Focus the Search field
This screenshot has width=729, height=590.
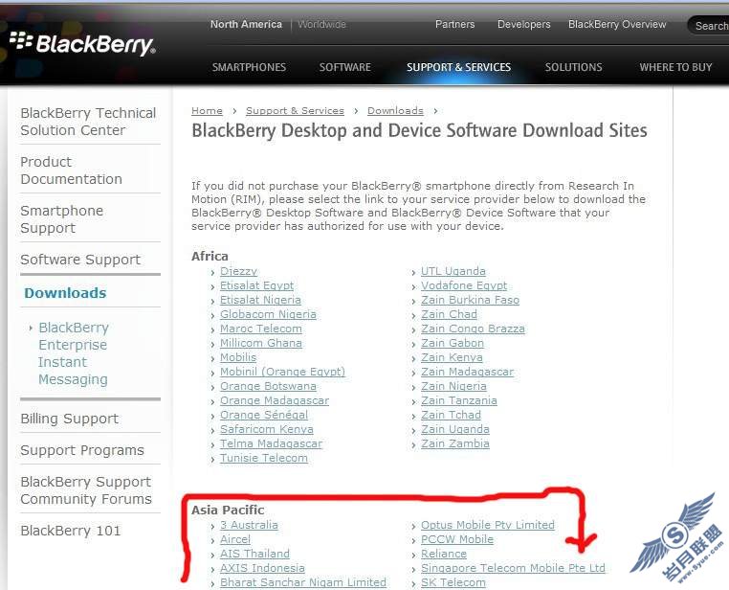(709, 26)
